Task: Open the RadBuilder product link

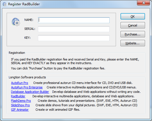Action: [18, 96]
